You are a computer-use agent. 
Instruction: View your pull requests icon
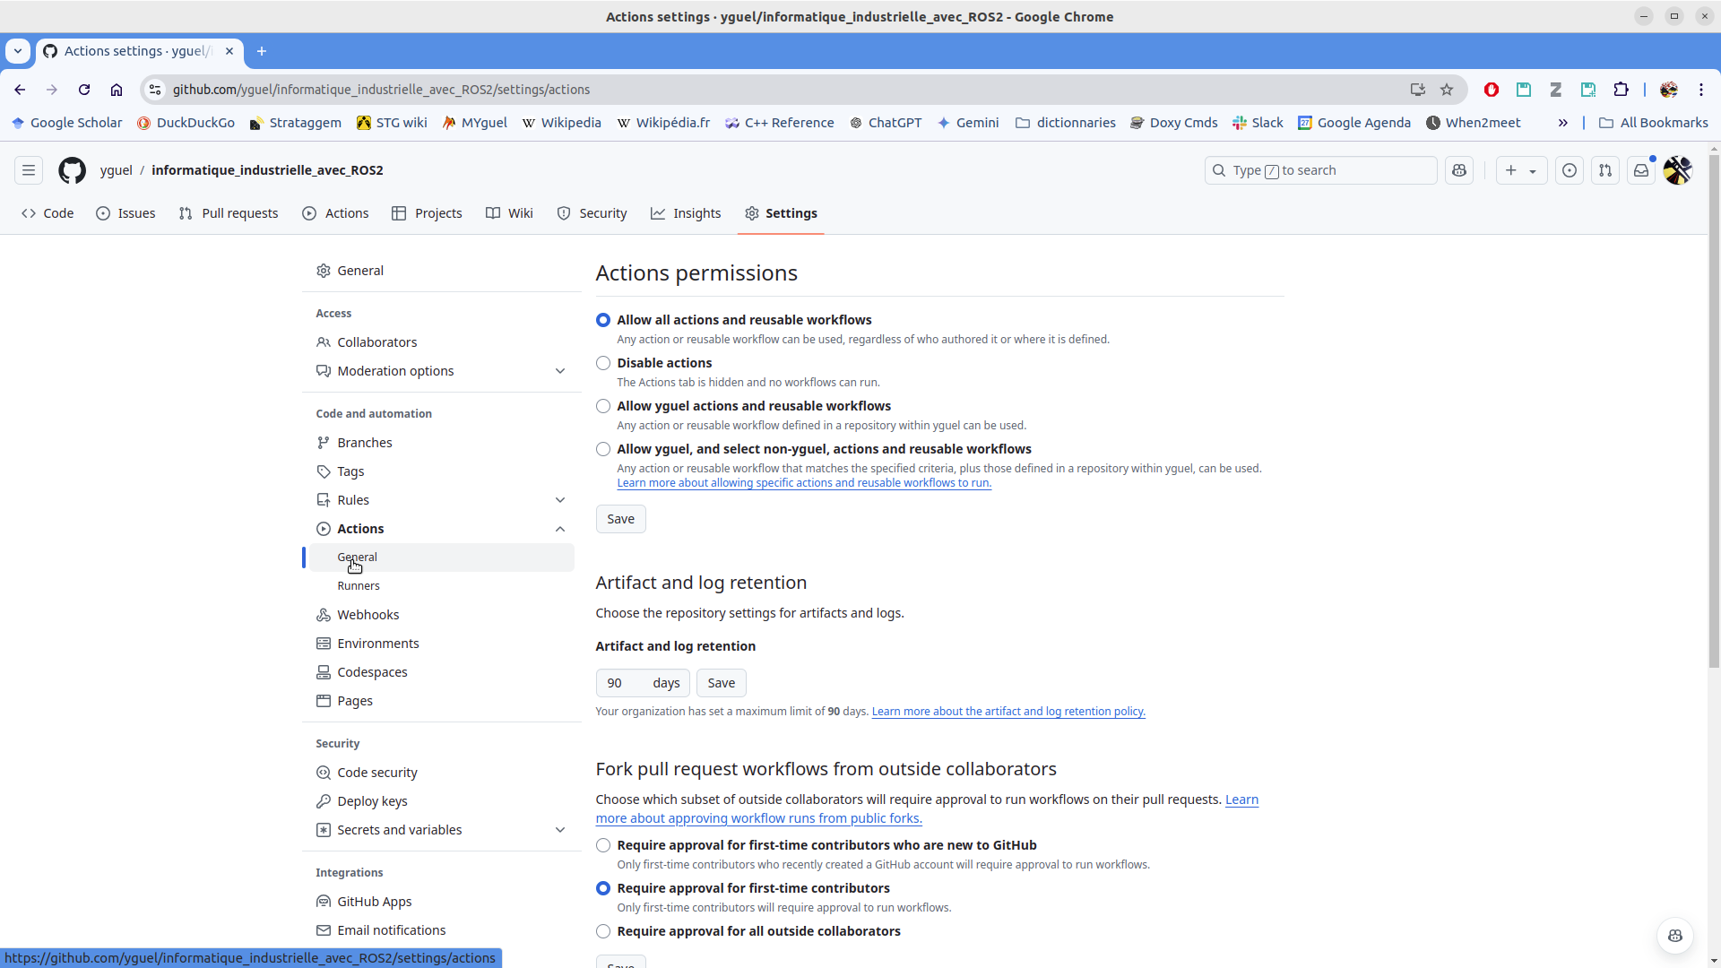click(x=1604, y=170)
